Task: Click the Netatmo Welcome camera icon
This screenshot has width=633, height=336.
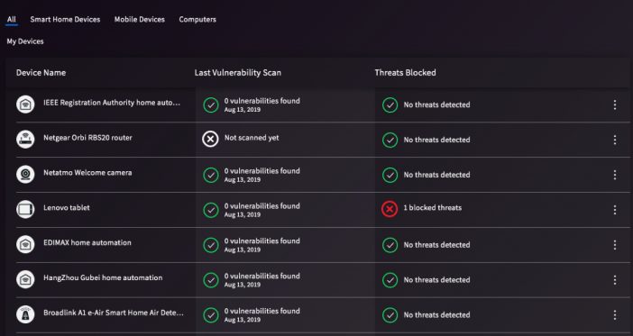Action: pyautogui.click(x=25, y=175)
